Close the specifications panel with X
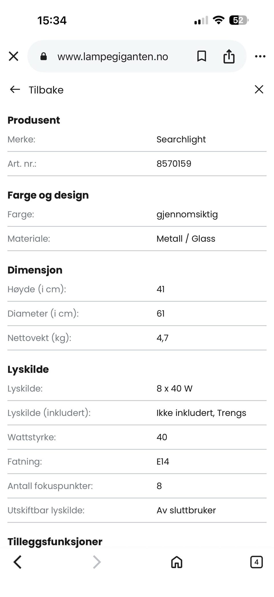Screen dimensions: 274x597 pos(259,90)
